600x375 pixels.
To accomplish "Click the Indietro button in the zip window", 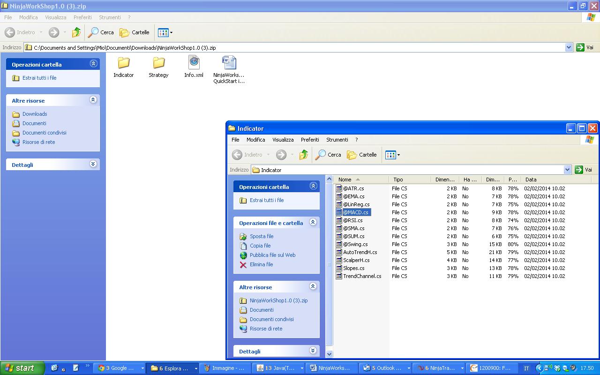I will coord(20,32).
